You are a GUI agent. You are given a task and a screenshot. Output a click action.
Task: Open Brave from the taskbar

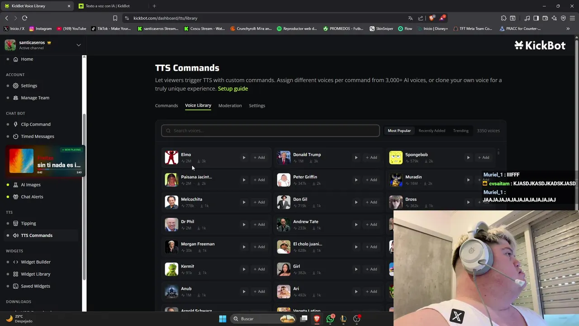coord(317,319)
